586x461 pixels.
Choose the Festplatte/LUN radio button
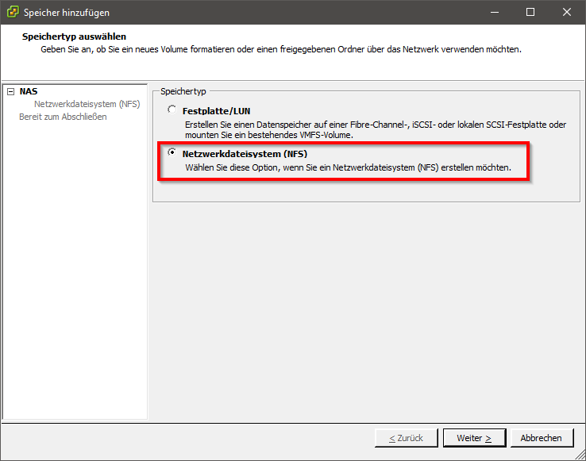coord(172,110)
